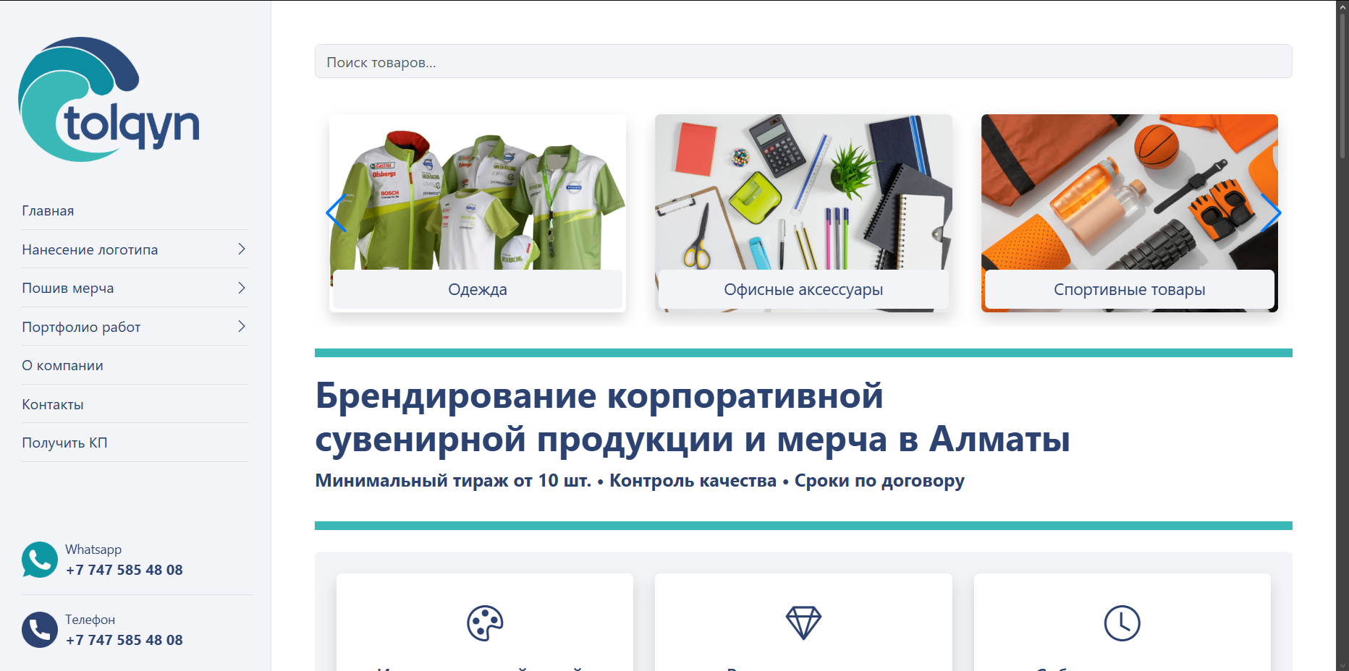This screenshot has height=671, width=1349.
Task: Click the tolqyn logo
Action: [109, 99]
